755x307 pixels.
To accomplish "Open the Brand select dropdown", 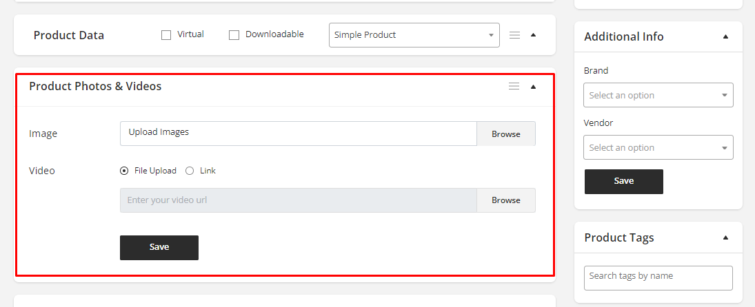I will (x=658, y=96).
